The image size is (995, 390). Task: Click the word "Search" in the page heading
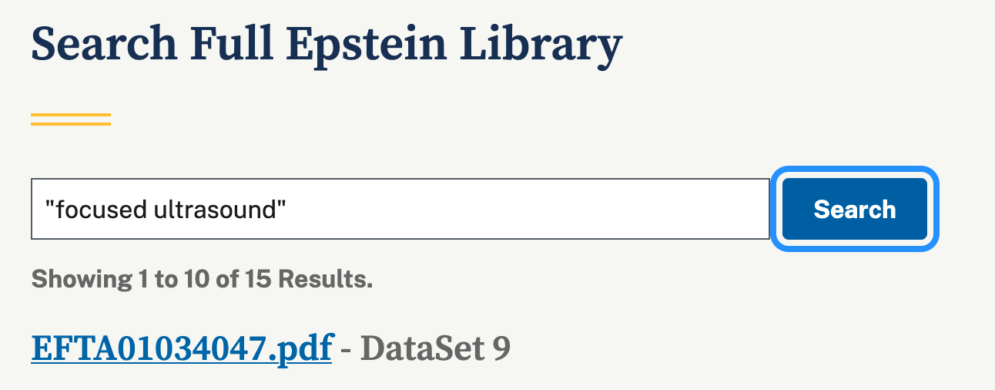coord(104,46)
